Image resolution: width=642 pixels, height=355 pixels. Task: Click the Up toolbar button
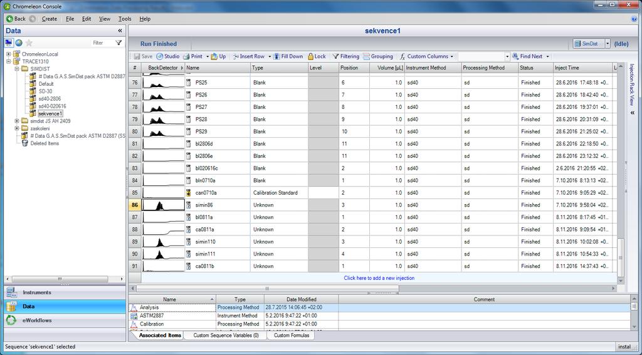[x=219, y=56]
